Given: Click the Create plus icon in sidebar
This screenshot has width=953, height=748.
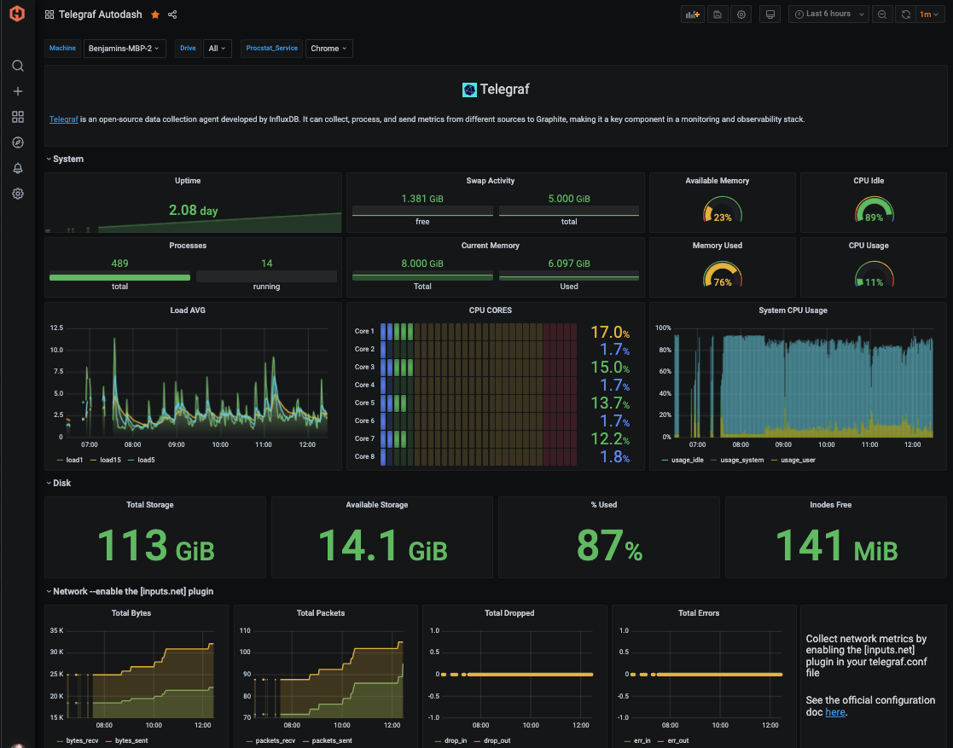Looking at the screenshot, I should coord(18,91).
